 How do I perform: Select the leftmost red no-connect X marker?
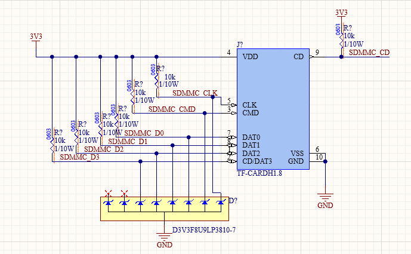click(x=108, y=193)
